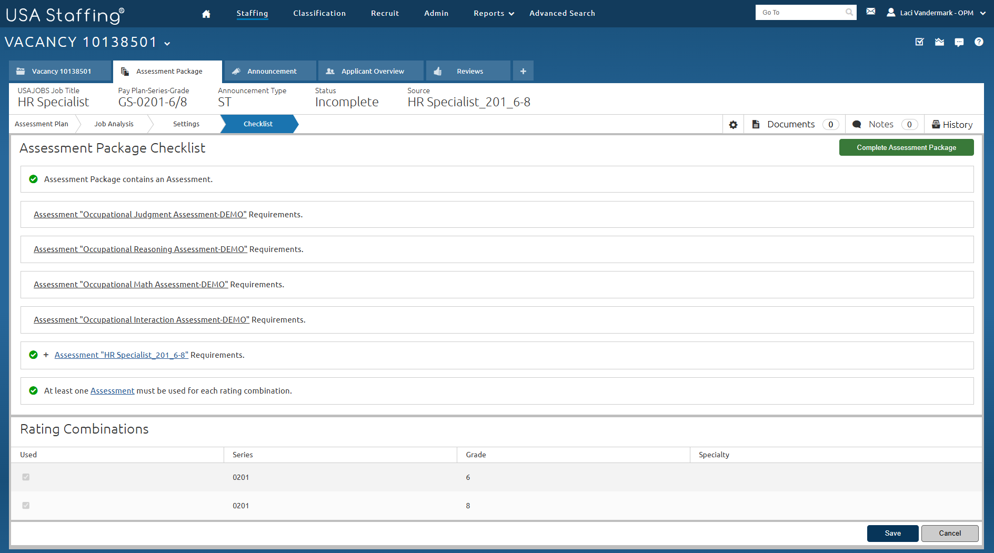This screenshot has height=553, width=994.
Task: Click the plus icon to add tab
Action: tap(523, 71)
